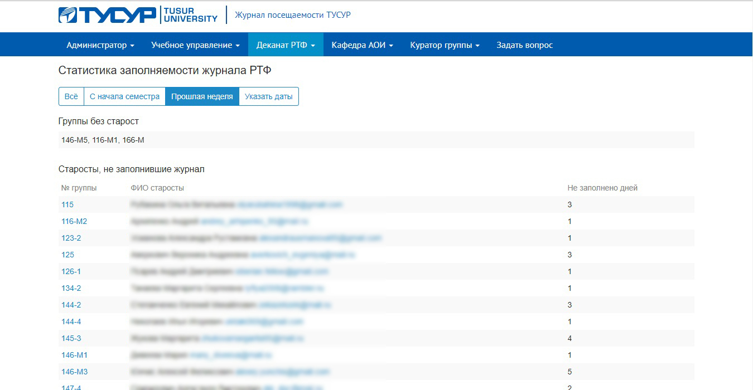This screenshot has height=390, width=753.
Task: Open group 123-2 link
Action: (x=71, y=238)
